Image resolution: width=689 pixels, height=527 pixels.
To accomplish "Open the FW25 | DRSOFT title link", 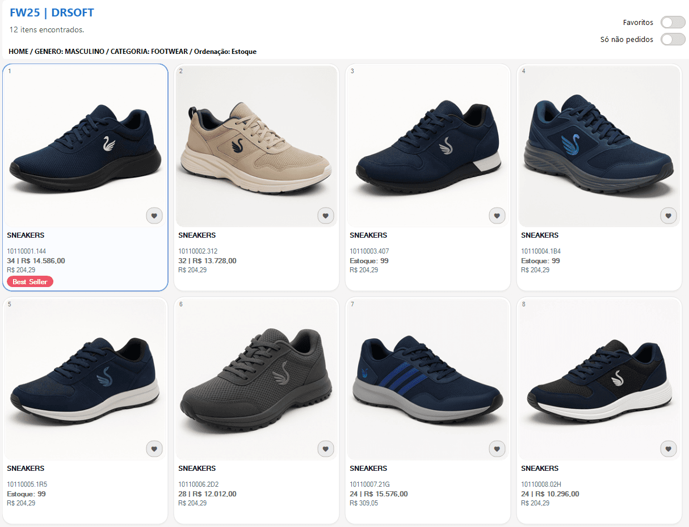I will (x=52, y=12).
